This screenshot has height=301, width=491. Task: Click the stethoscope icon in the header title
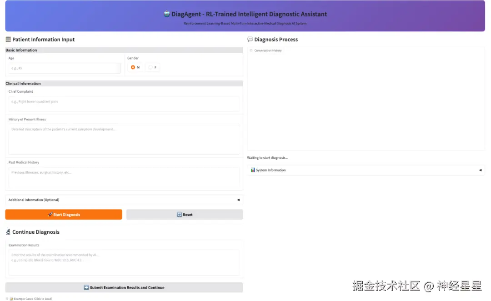[166, 14]
